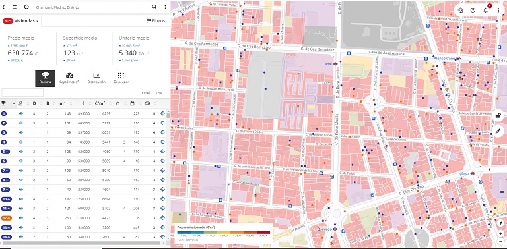Locate listing 13 on map with target icon
507x249 pixels.
point(162,227)
